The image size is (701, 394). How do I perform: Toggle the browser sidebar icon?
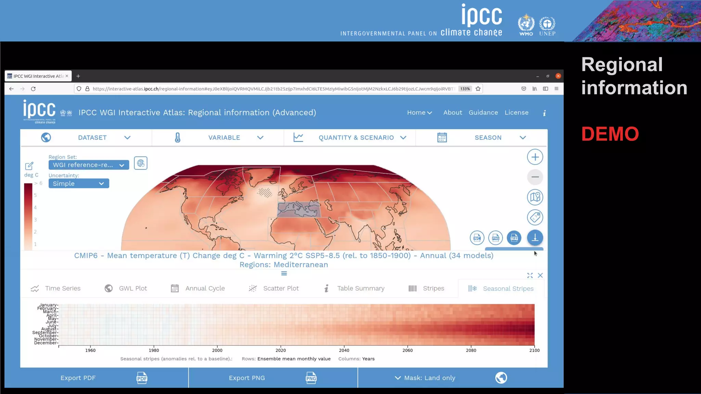[546, 89]
